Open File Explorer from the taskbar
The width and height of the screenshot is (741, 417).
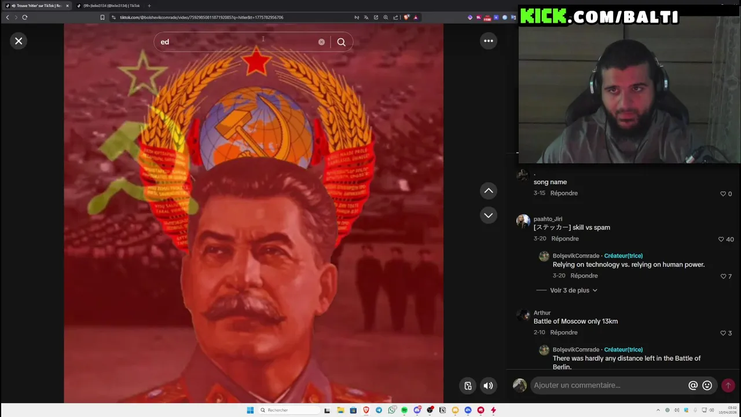[x=340, y=410]
